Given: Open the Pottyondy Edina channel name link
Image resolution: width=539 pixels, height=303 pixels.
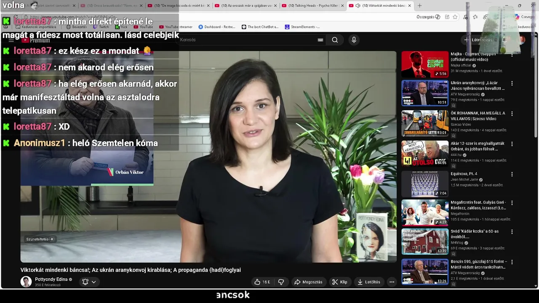Looking at the screenshot, I should point(51,279).
